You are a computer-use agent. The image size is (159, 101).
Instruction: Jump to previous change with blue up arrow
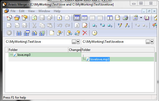tap(60, 18)
